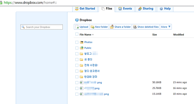Click the Help question mark icon
The width and height of the screenshot is (194, 104).
(x=161, y=9)
